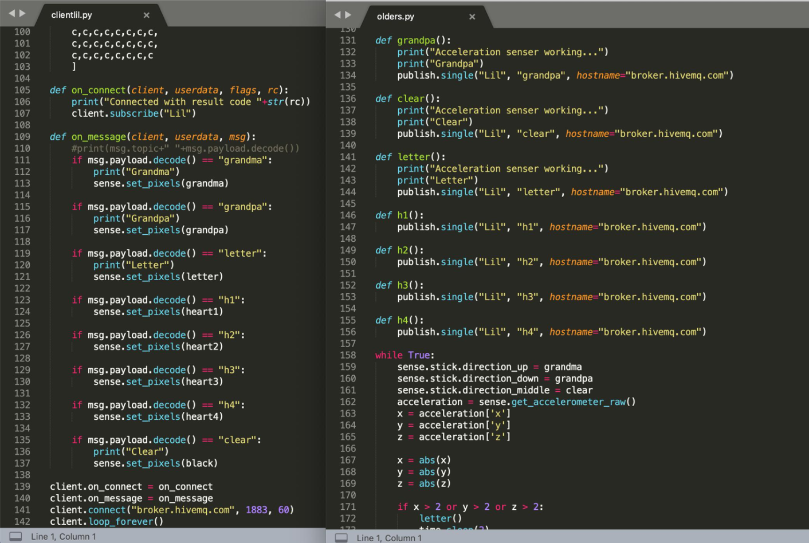The height and width of the screenshot is (543, 809).
Task: Click the commented-out #print line
Action: [x=185, y=148]
